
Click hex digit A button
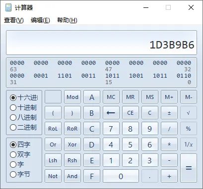click(92, 97)
